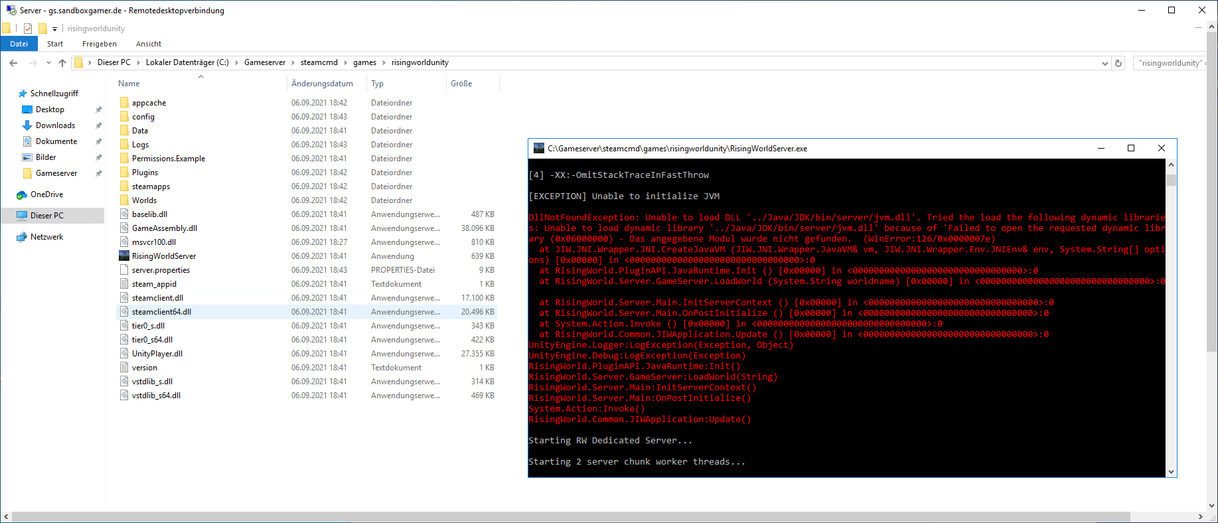
Task: Select the steamclient64.dll file name
Action: tap(161, 312)
